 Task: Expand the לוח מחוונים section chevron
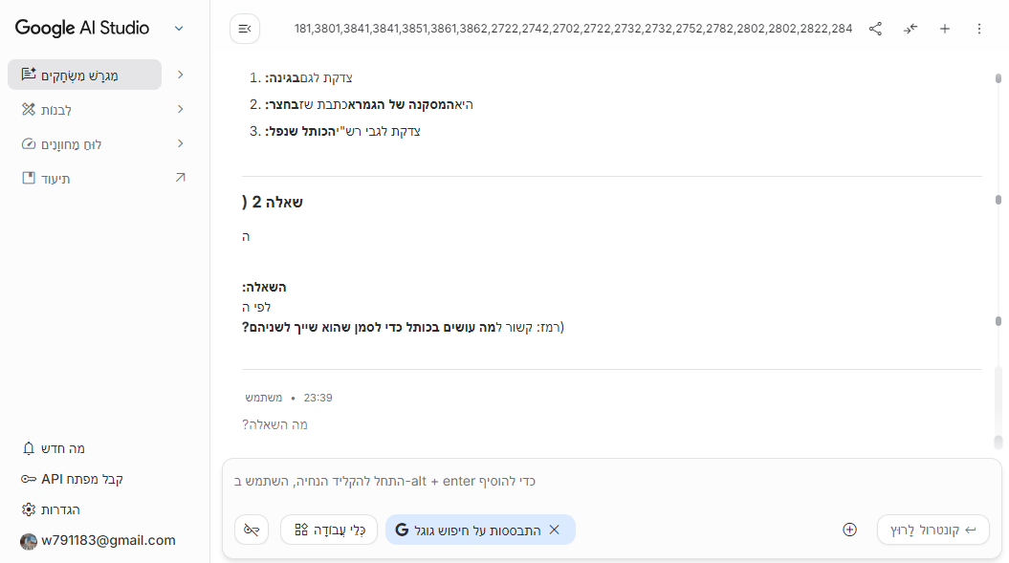click(181, 144)
